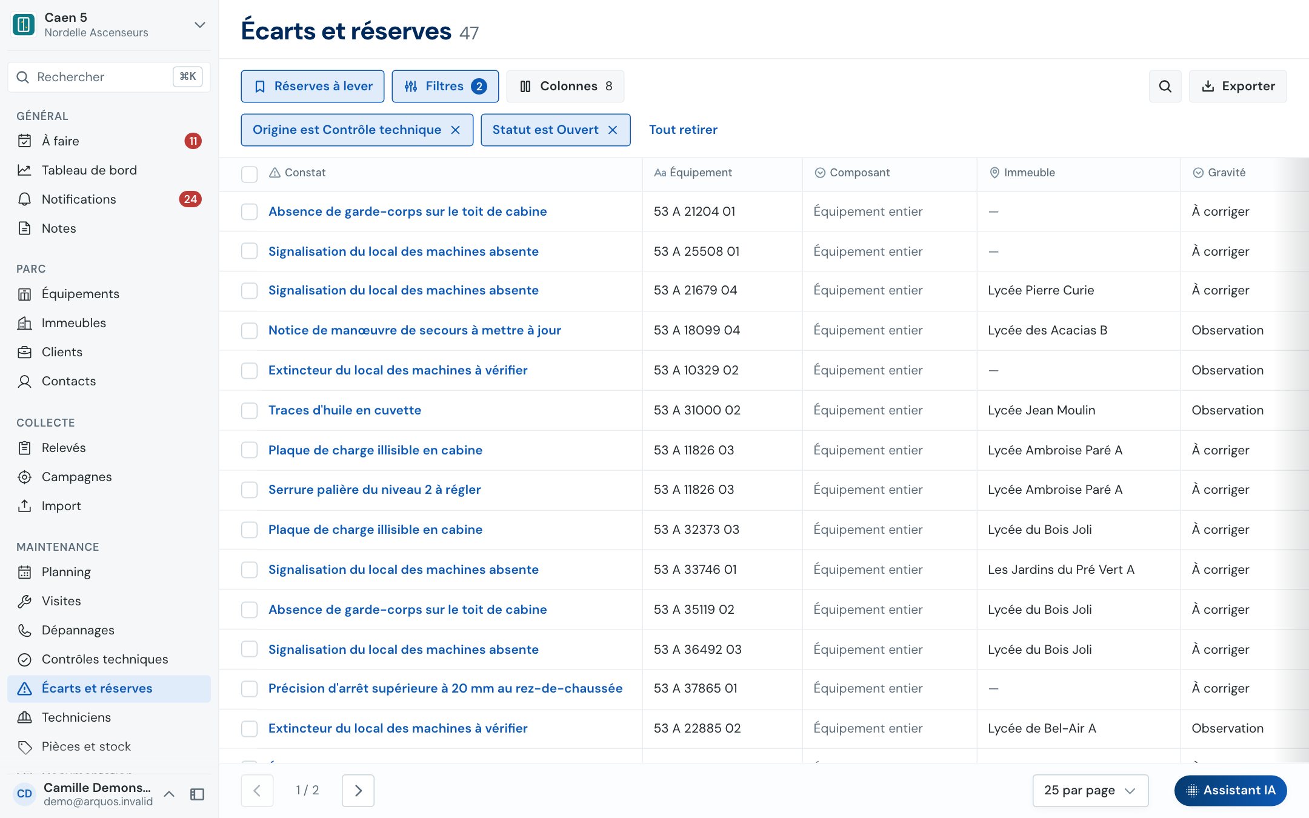The height and width of the screenshot is (818, 1309).
Task: Open the Visites wrench icon
Action: coord(24,601)
